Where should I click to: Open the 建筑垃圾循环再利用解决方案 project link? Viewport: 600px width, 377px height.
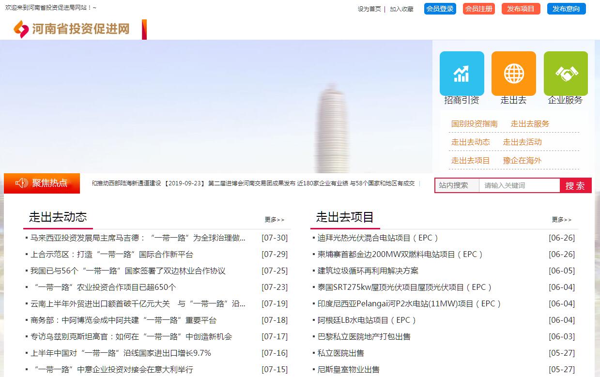tap(368, 271)
